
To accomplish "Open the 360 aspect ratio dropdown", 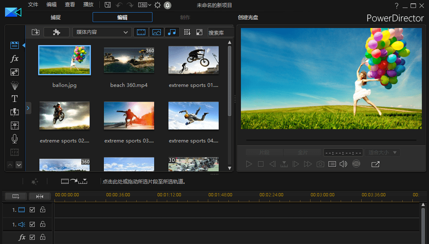I will click(x=145, y=5).
